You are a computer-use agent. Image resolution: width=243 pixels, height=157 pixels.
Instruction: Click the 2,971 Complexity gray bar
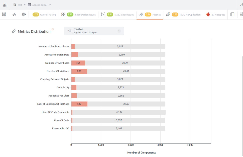121,87
